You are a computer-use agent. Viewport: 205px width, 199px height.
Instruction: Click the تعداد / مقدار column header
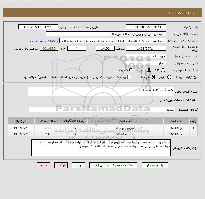tap(48, 121)
